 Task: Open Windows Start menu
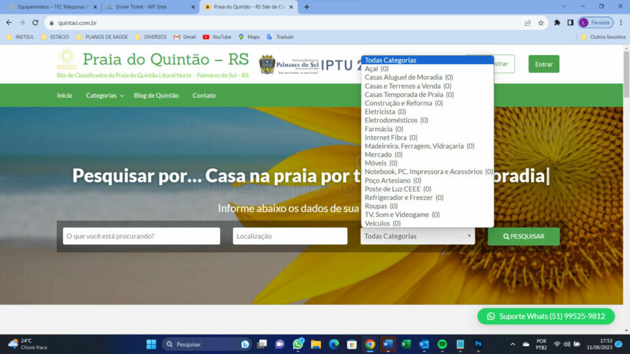tap(151, 344)
